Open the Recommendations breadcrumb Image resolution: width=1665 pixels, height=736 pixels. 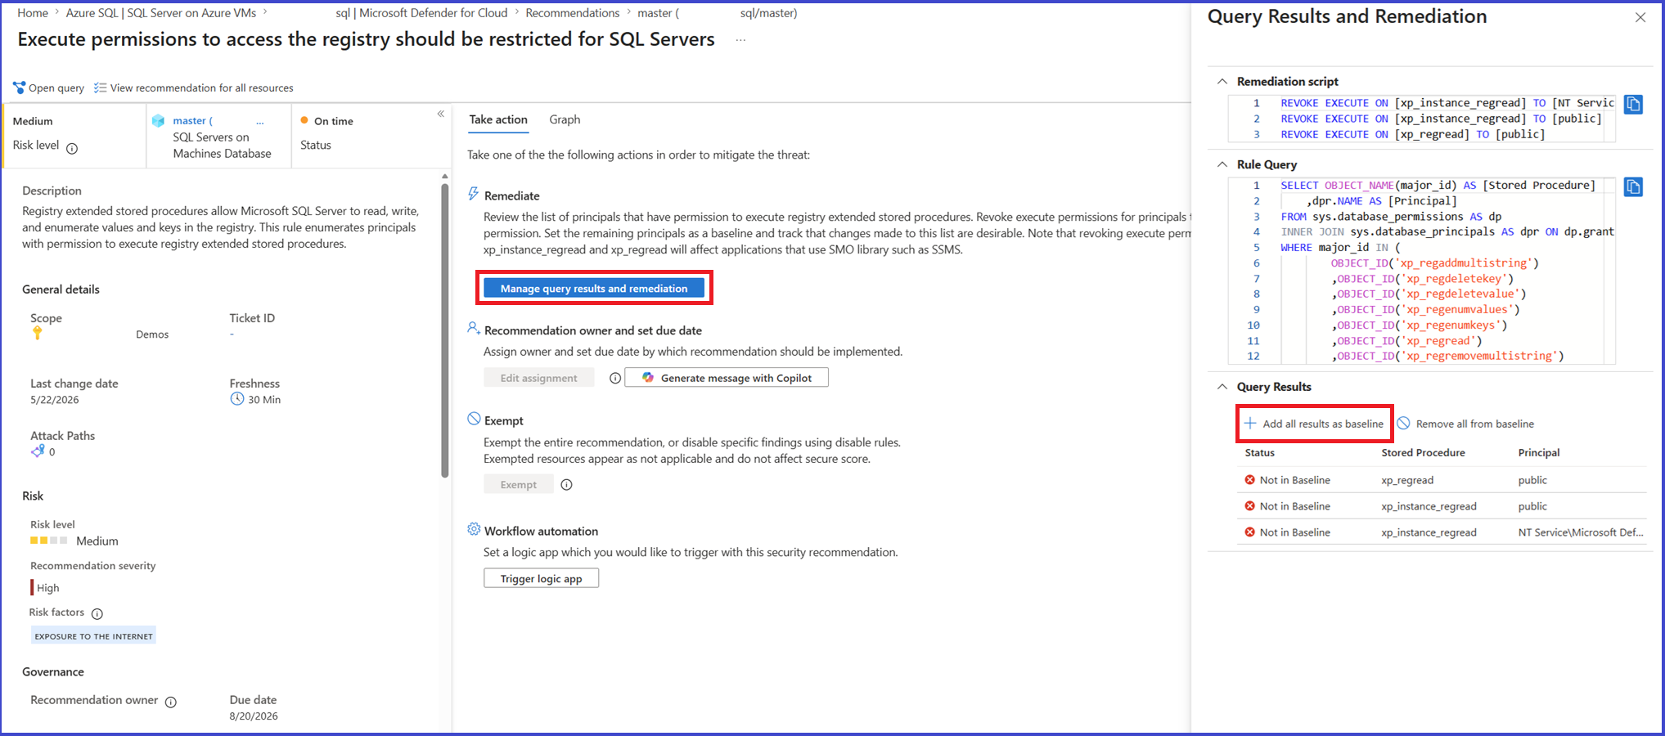573,13
